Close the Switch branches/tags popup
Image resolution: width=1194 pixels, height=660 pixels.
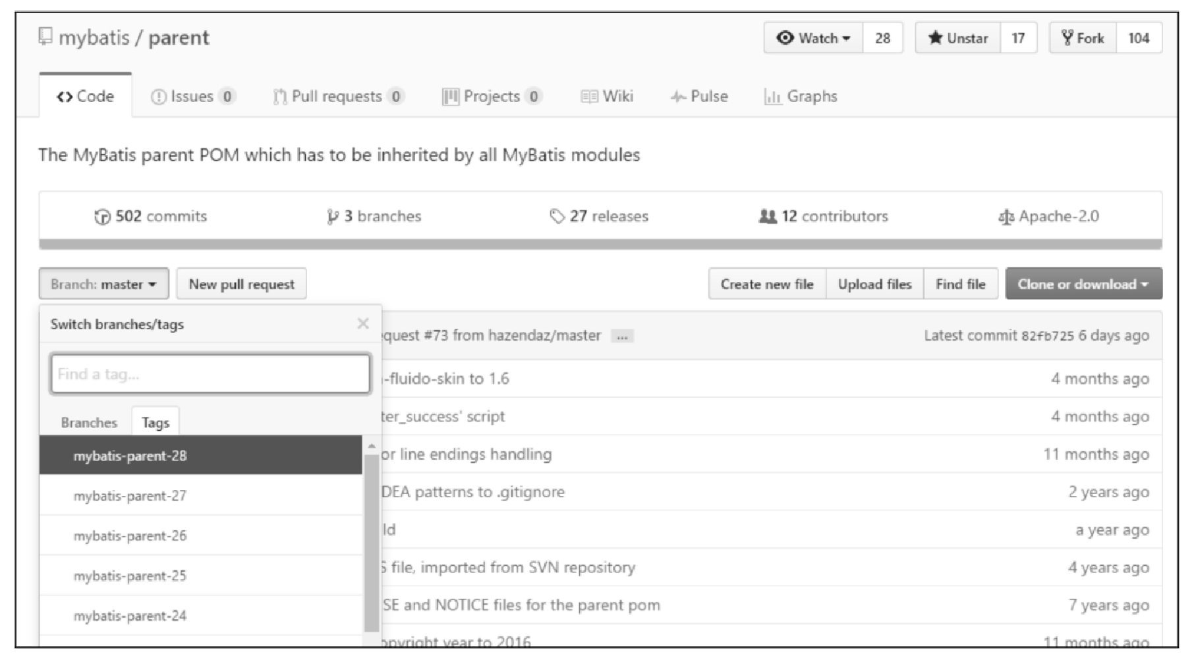pos(362,323)
